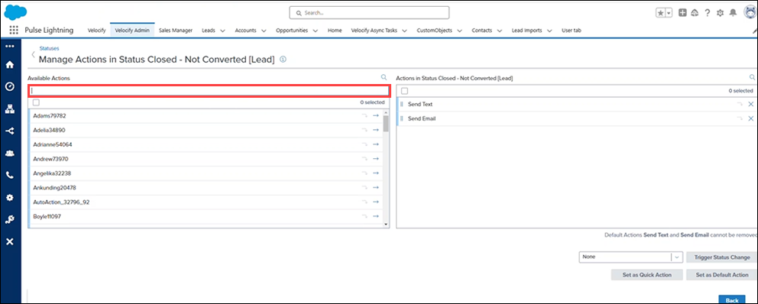Switch to the User tab

572,31
